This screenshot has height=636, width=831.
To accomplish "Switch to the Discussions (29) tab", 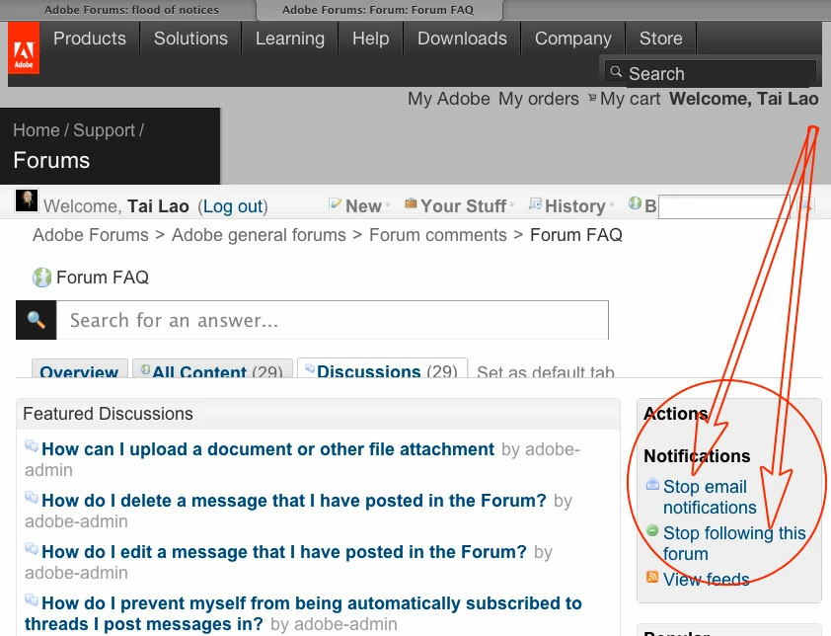I will [382, 369].
